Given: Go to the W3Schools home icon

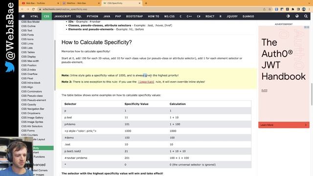Looking at the screenshot, I should pyautogui.click(x=23, y=16).
